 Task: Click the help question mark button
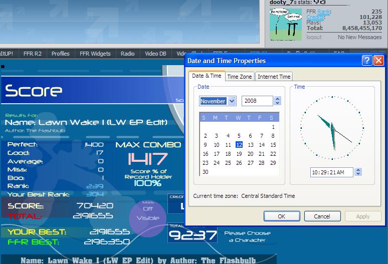[x=367, y=61]
